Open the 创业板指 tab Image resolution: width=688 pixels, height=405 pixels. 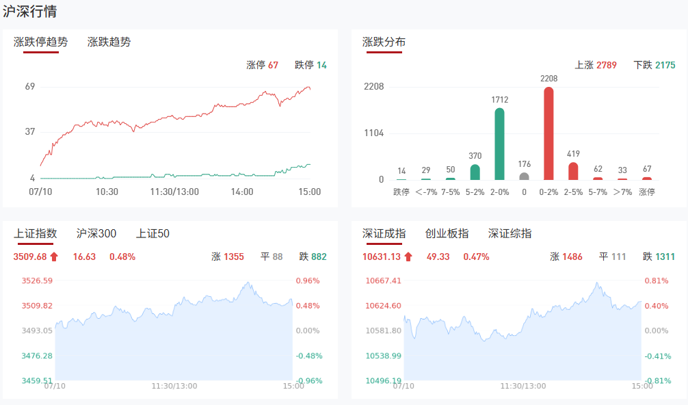[x=447, y=233]
